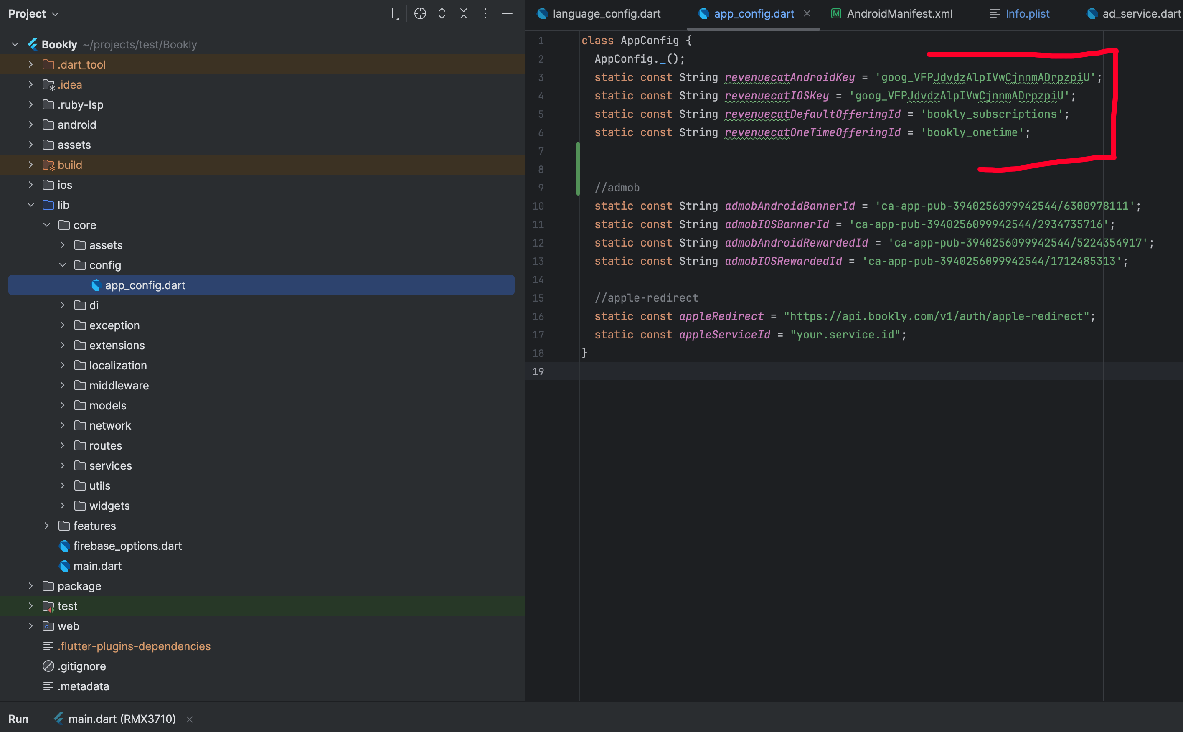Click Collapse All in Project panel
The height and width of the screenshot is (732, 1183).
tap(464, 13)
